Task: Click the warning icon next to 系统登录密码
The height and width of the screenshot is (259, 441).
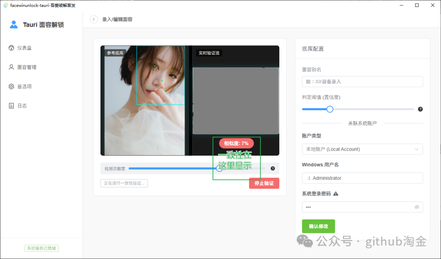Action: (335, 193)
